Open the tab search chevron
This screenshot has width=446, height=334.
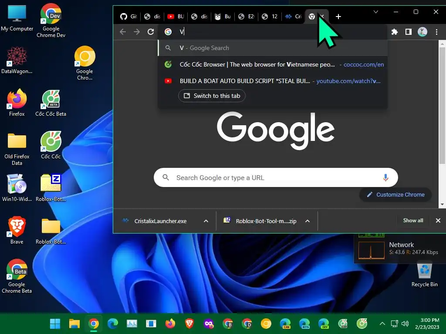(x=376, y=12)
